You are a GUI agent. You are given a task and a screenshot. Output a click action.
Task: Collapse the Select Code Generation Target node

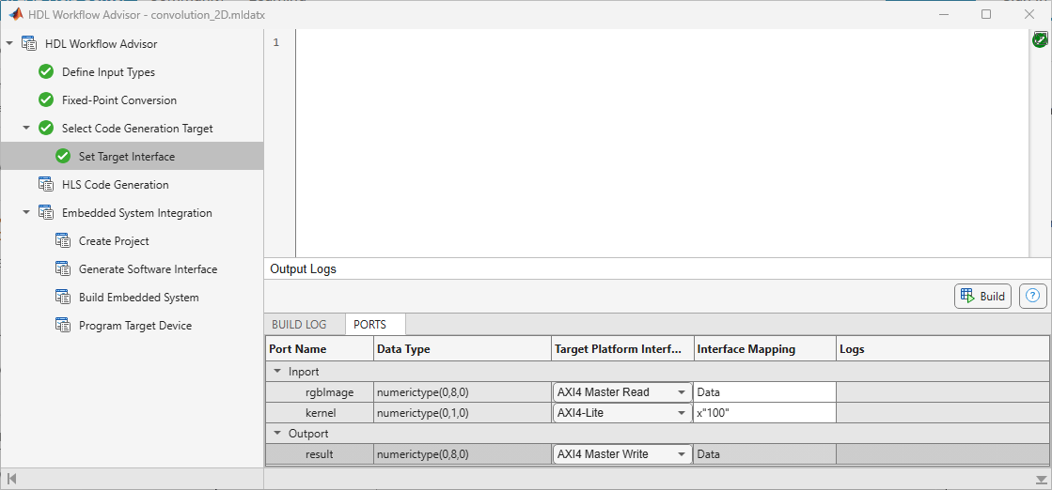point(26,128)
